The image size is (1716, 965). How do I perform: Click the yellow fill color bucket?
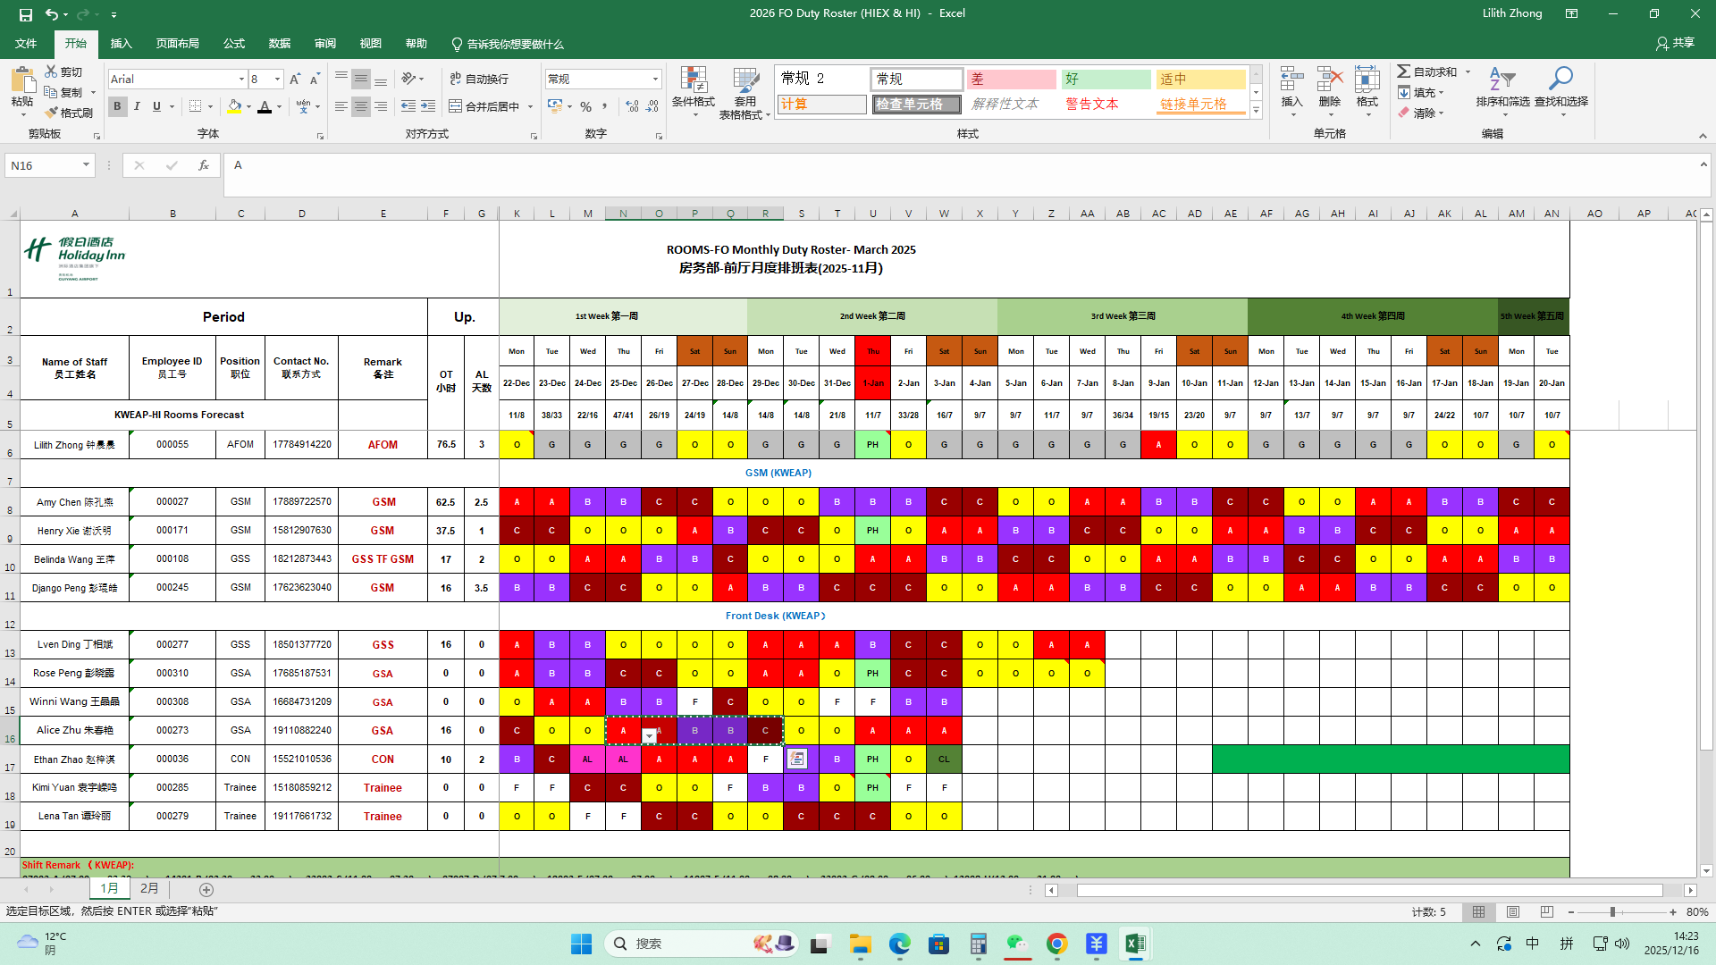(x=234, y=106)
